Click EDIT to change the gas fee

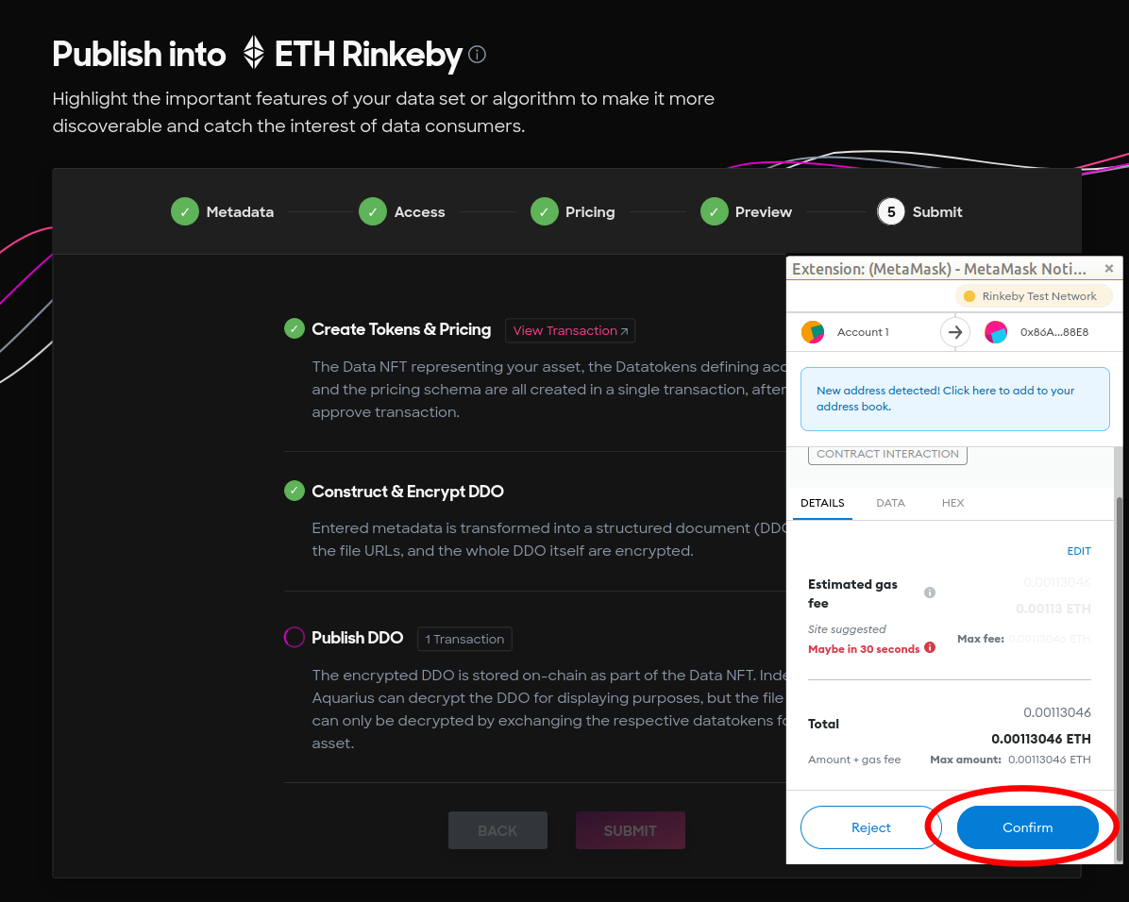1079,551
